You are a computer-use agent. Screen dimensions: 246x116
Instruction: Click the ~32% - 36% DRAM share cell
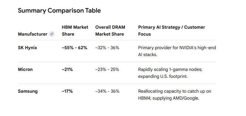107,48
